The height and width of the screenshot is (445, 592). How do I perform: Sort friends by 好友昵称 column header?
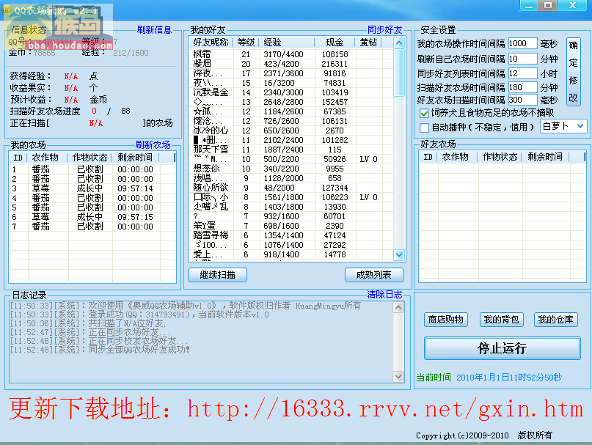[211, 43]
